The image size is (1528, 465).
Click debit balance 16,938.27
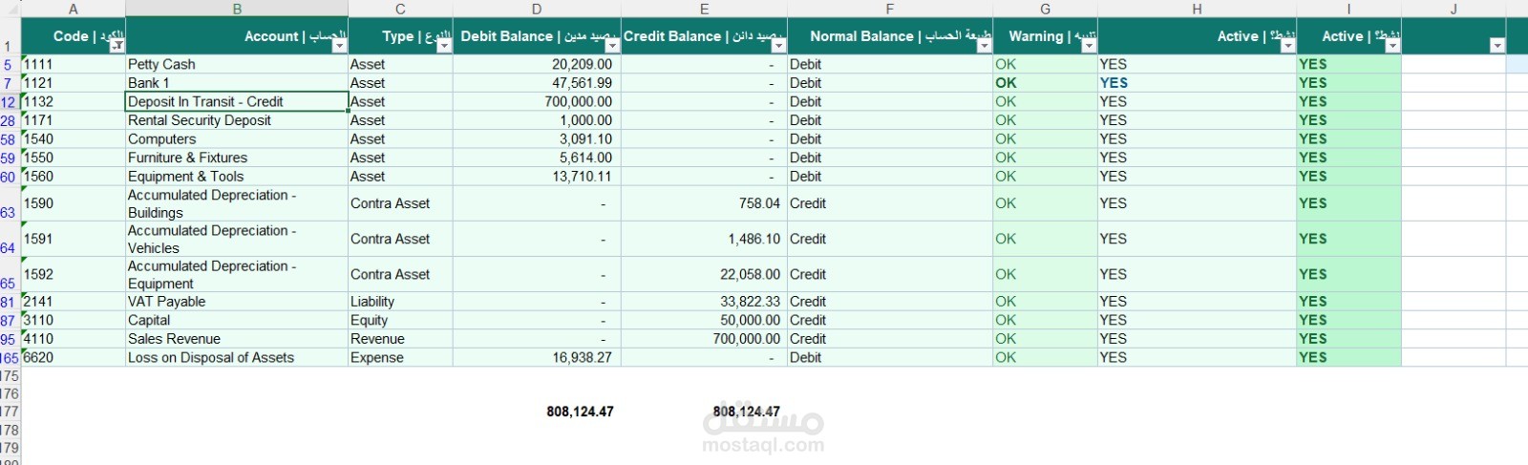tap(537, 357)
